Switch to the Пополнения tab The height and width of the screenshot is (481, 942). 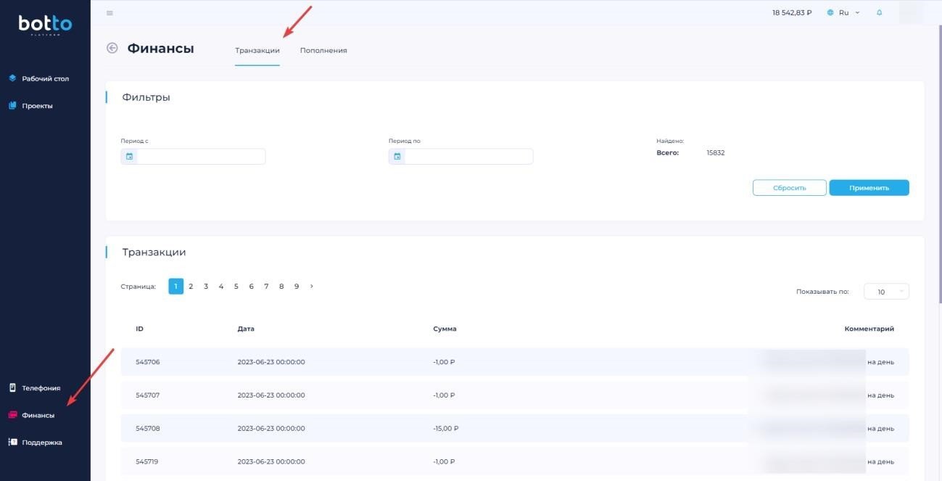point(323,51)
